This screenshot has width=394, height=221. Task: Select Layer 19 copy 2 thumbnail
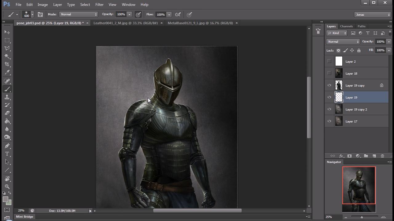[339, 109]
